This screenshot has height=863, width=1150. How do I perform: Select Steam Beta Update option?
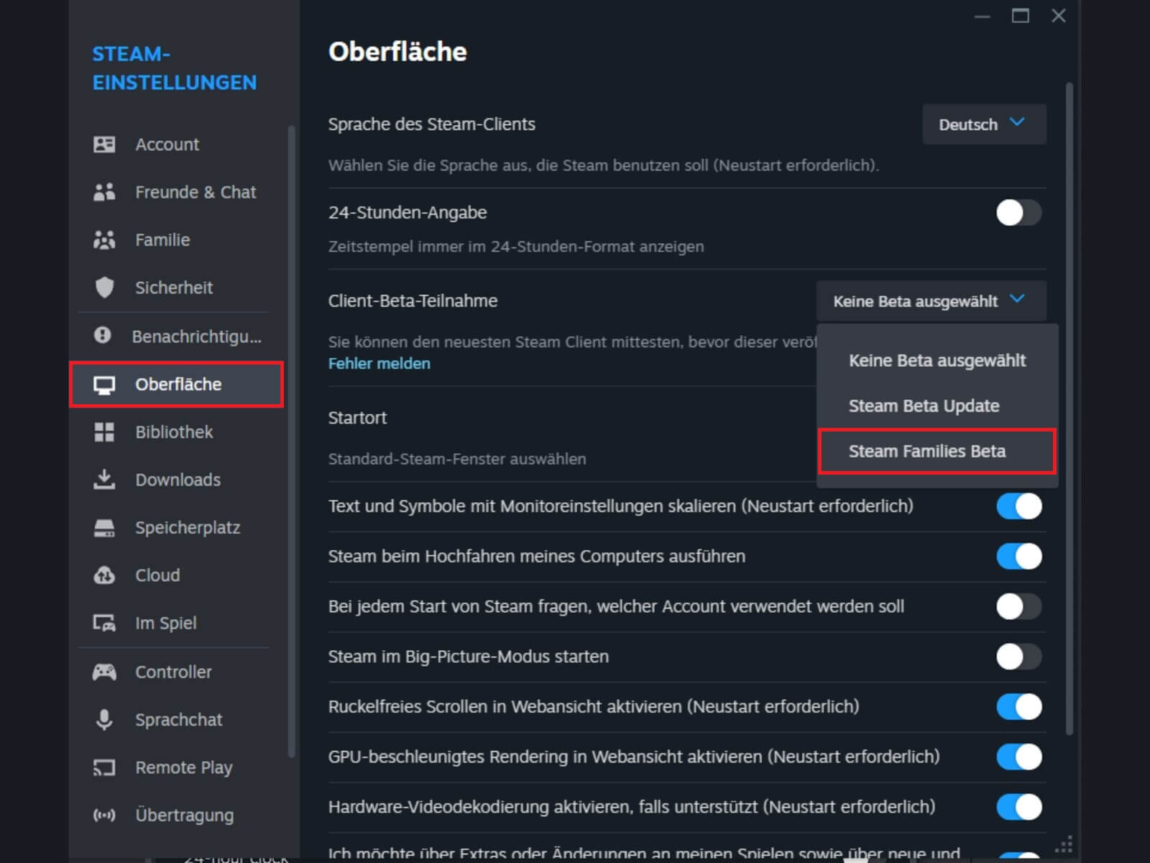tap(937, 406)
